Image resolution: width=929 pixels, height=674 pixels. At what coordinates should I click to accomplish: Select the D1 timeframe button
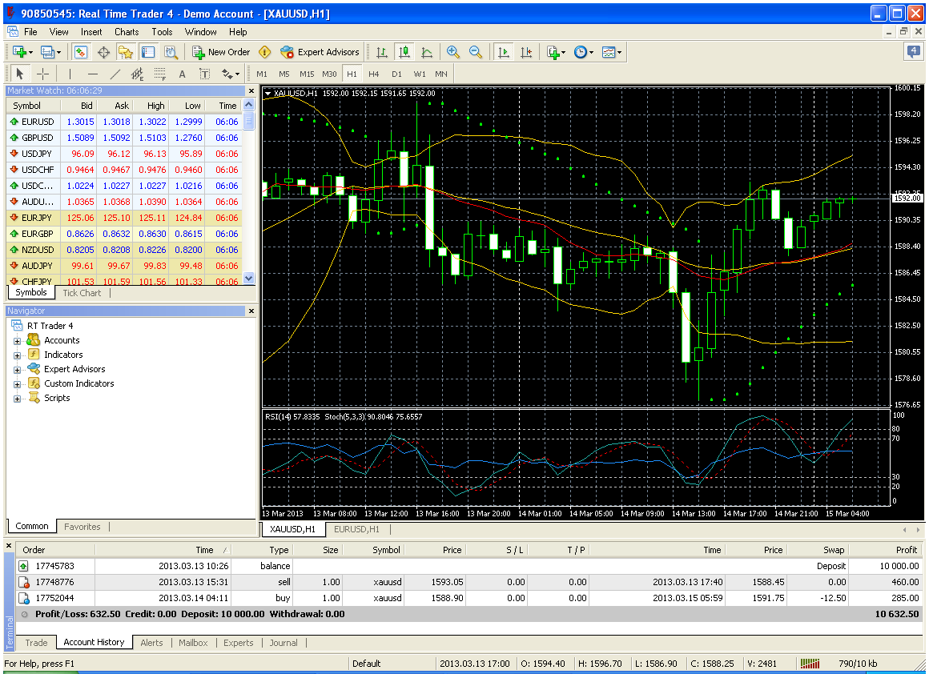tap(396, 74)
